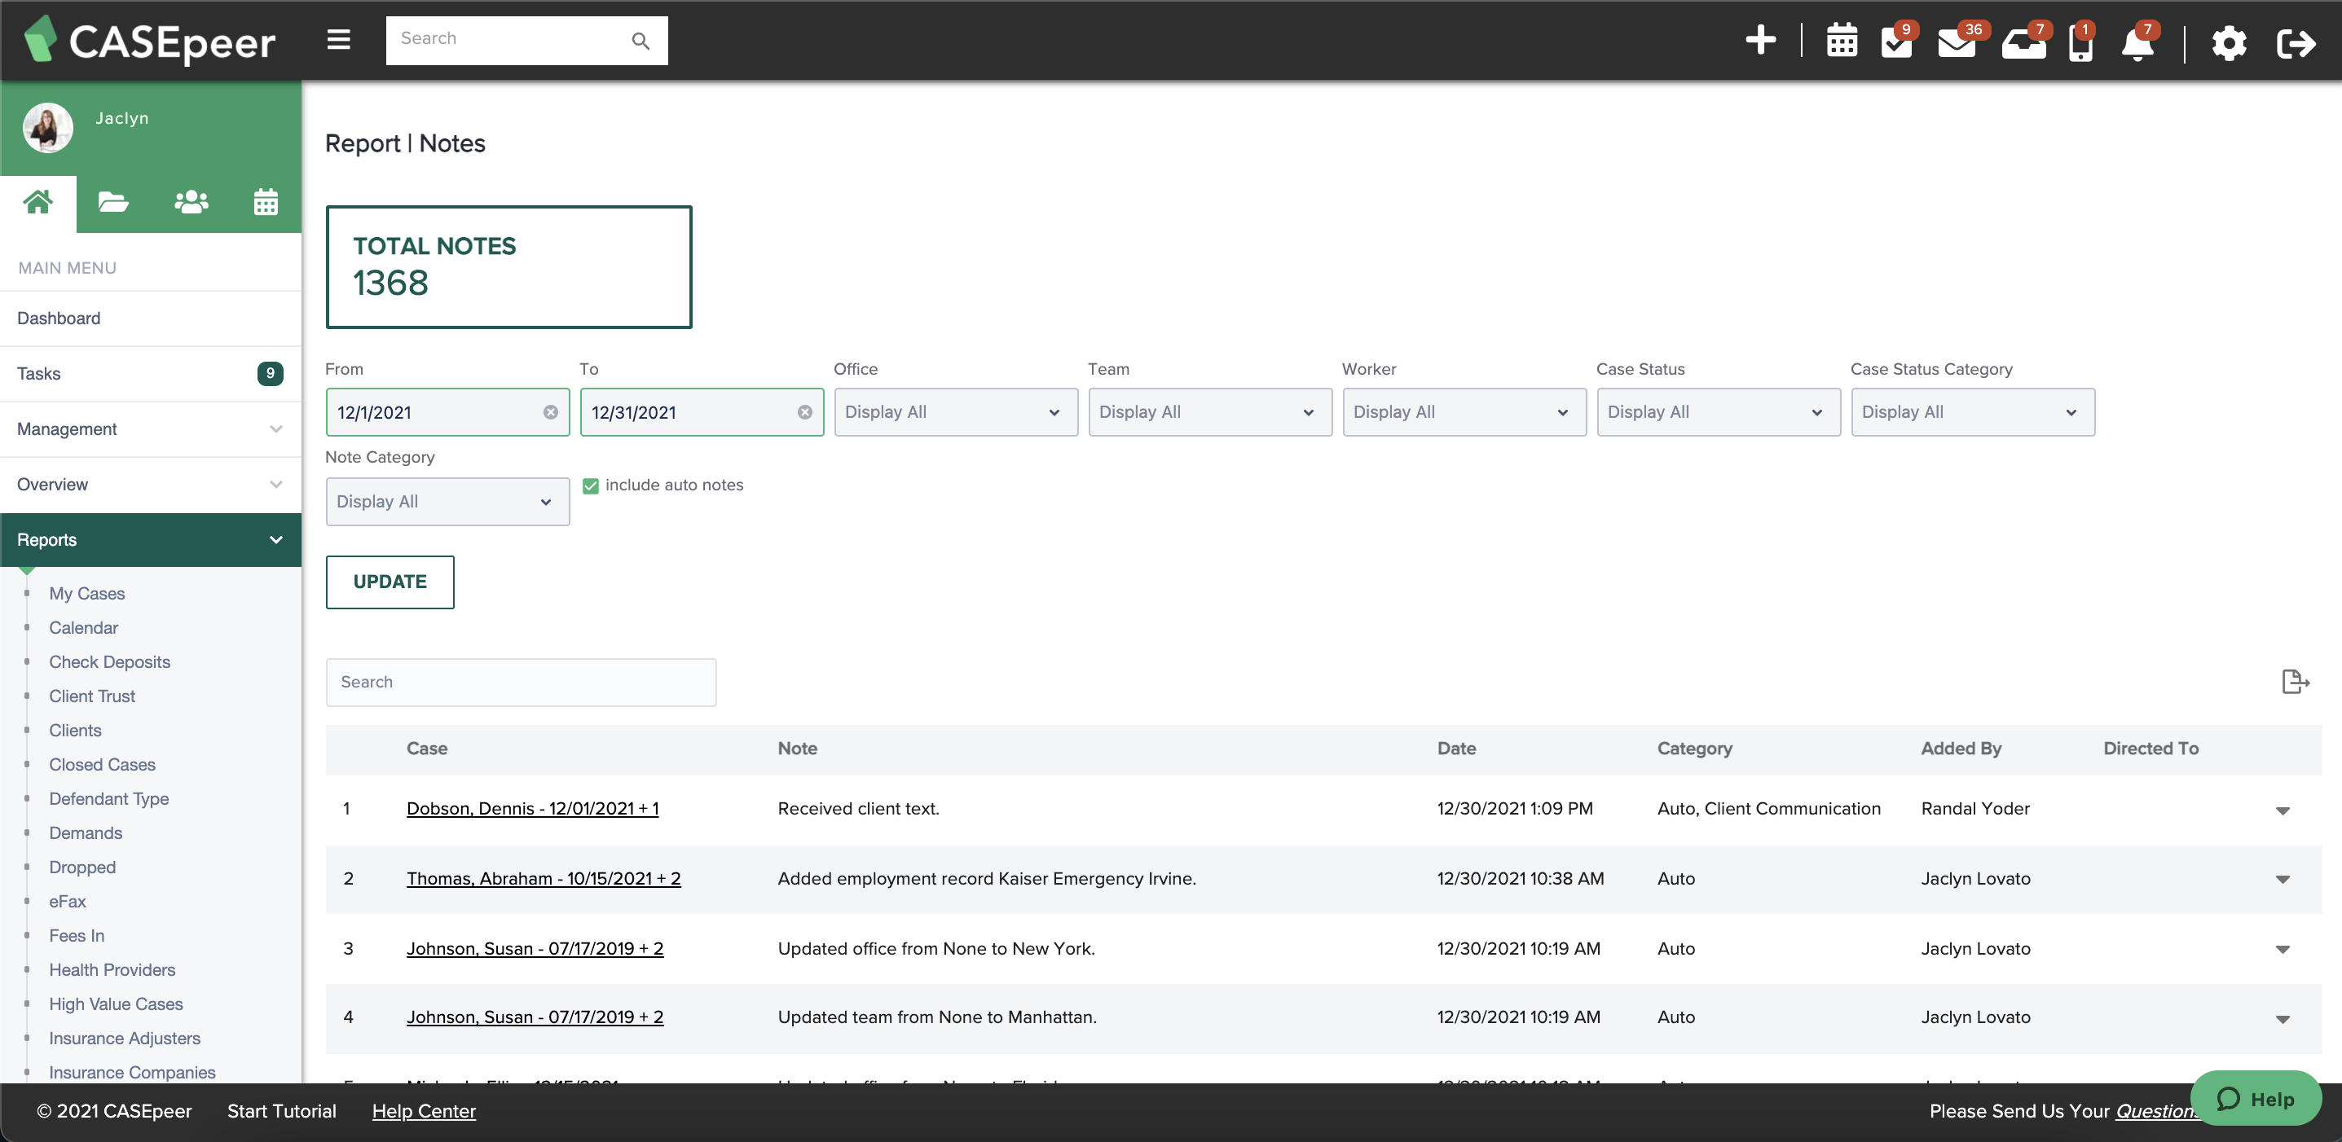Uncheck the include auto notes checkbox
Image resolution: width=2342 pixels, height=1142 pixels.
click(591, 485)
